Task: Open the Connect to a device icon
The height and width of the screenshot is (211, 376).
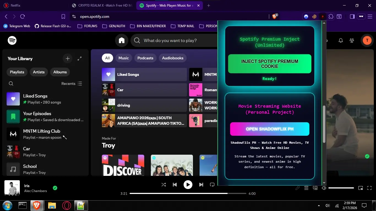Action: pyautogui.click(x=315, y=188)
